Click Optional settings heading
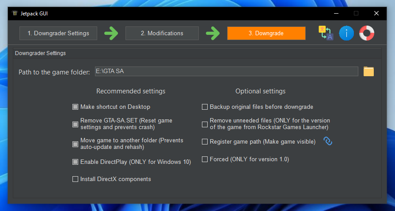The image size is (395, 211). tap(261, 91)
